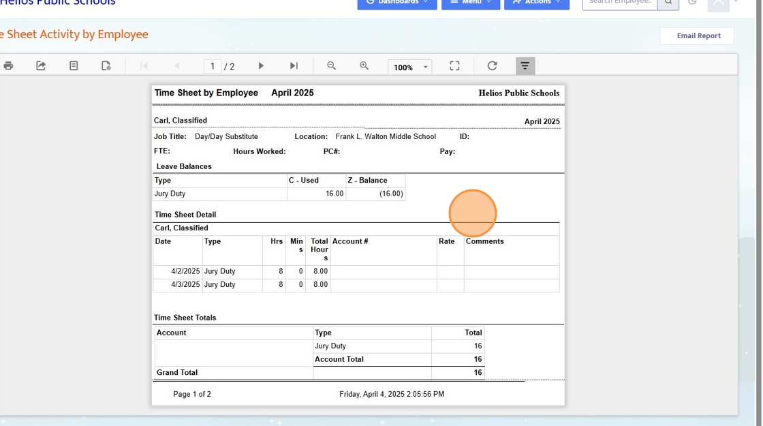Expand the Dashboards dropdown
This screenshot has height=426, width=763.
point(397,3)
